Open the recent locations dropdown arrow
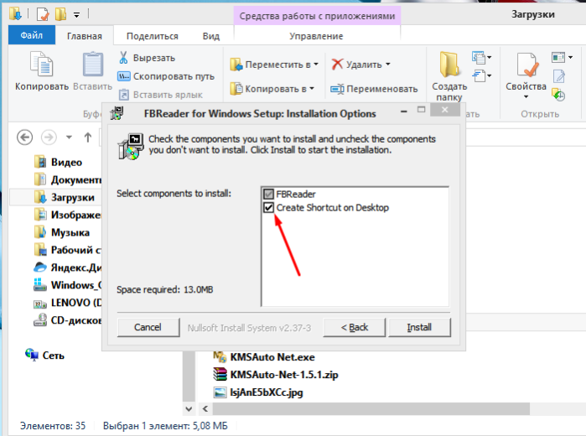This screenshot has height=436, width=586. point(69,138)
